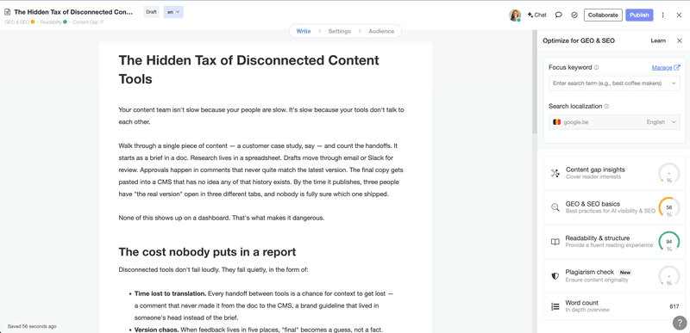Click the 'None of this shows up on a dashboard' paragraph
The height and width of the screenshot is (333, 690).
(222, 218)
